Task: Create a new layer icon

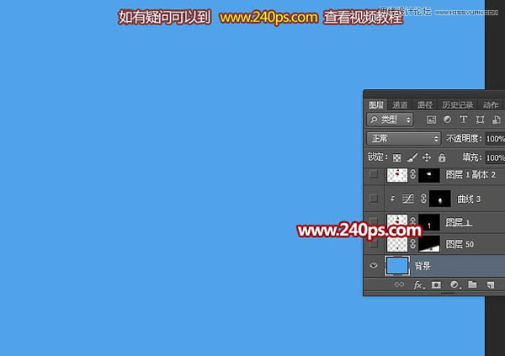Action: tap(491, 284)
